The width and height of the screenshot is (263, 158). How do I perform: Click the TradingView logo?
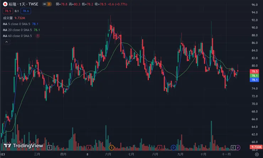click(23, 146)
